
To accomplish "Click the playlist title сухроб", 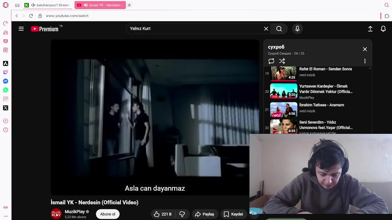I will (276, 47).
